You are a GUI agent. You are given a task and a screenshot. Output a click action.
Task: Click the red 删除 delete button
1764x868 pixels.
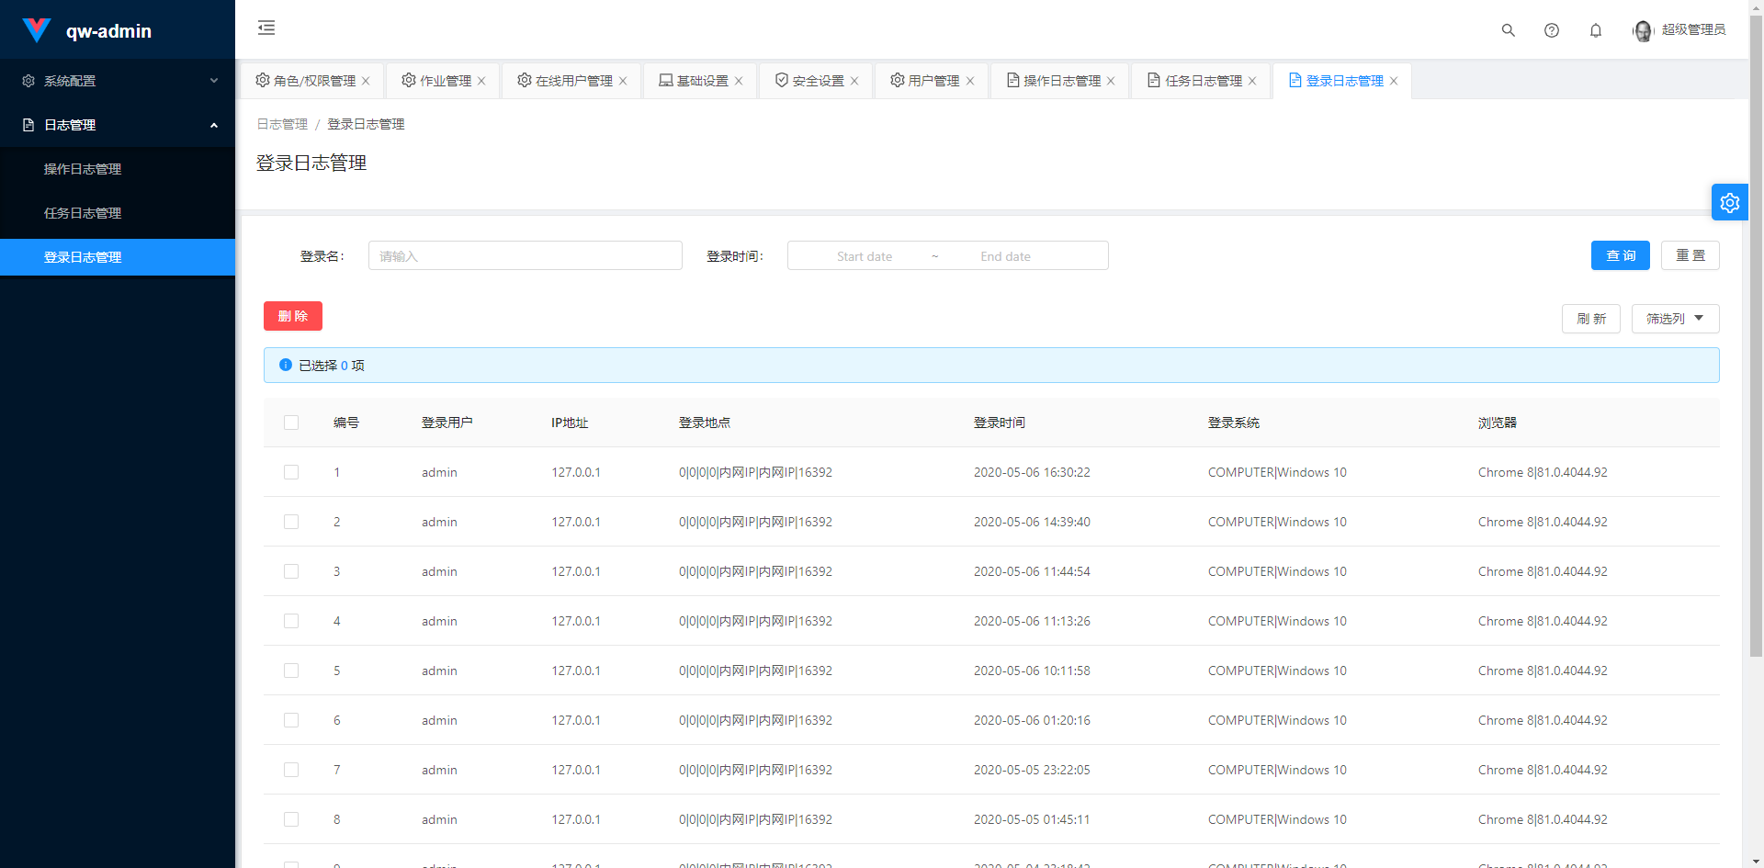pyautogui.click(x=293, y=316)
